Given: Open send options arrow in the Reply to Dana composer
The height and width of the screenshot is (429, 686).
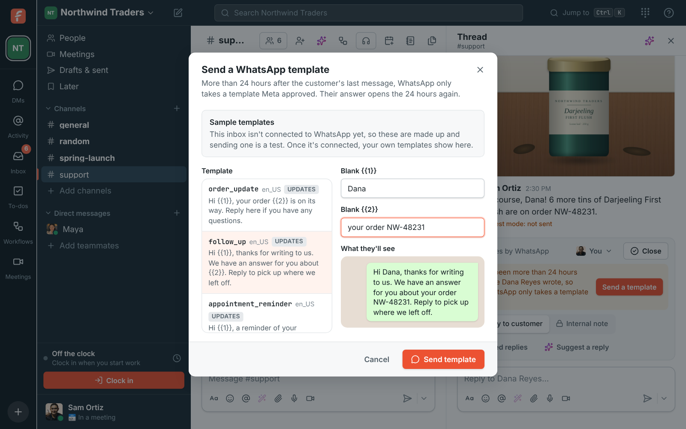Looking at the screenshot, I should click(x=664, y=399).
